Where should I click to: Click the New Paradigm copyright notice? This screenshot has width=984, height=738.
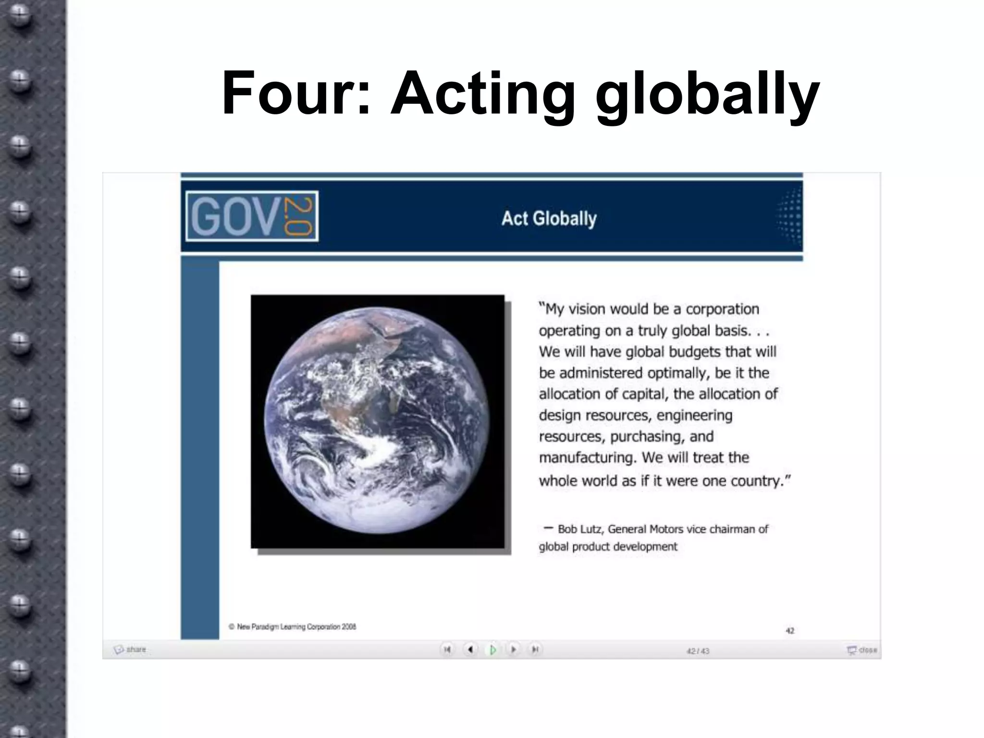coord(293,627)
